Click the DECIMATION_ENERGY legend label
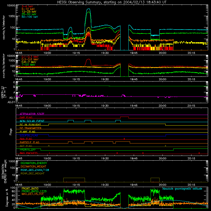The height and width of the screenshot is (211, 211). pos(34,163)
